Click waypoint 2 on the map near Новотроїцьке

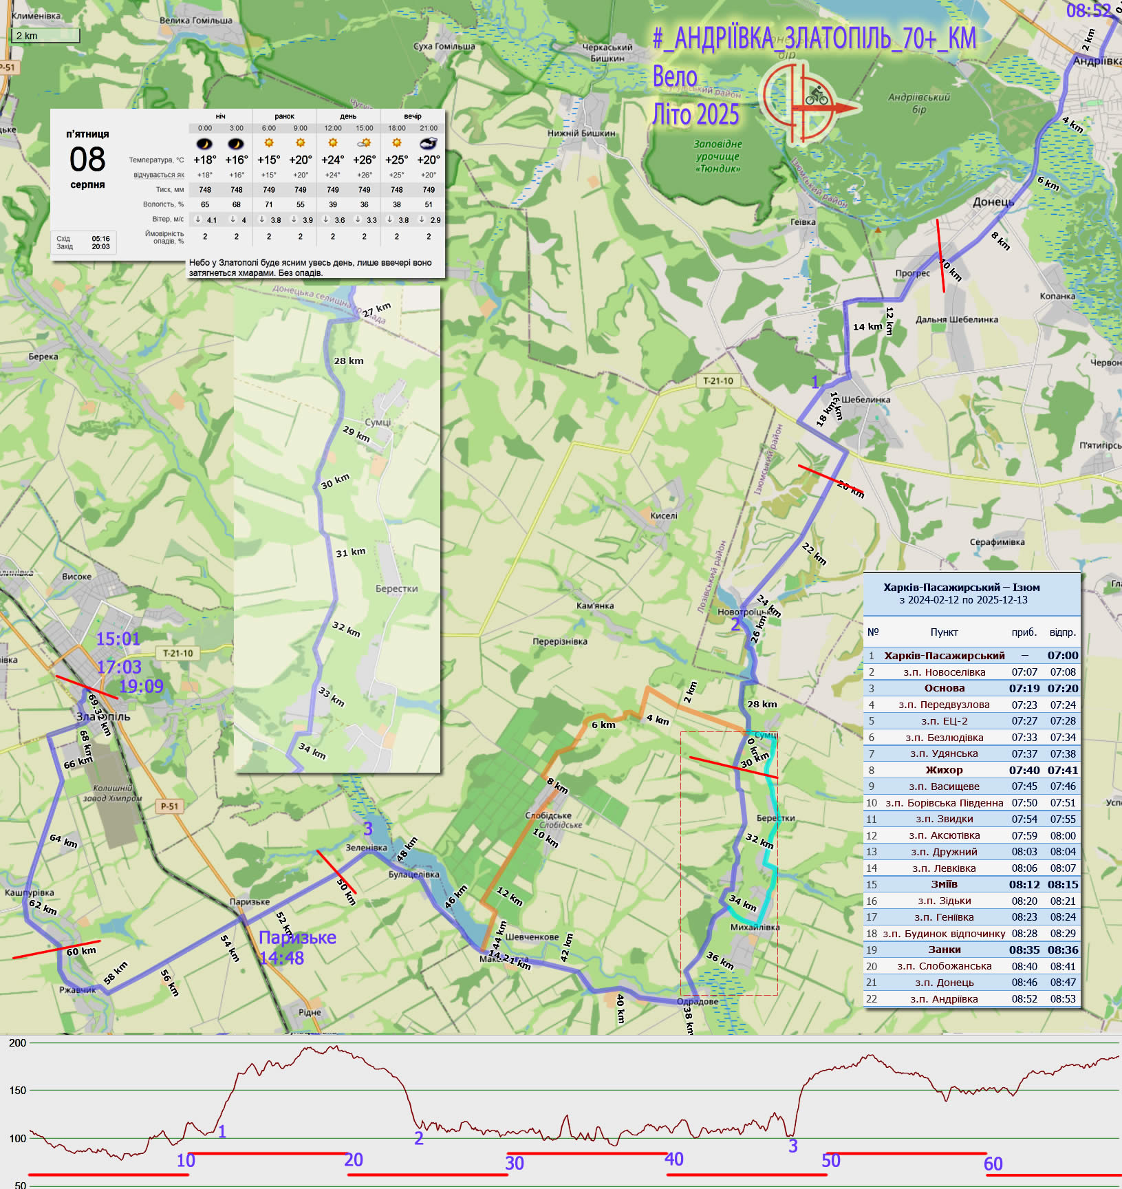pyautogui.click(x=735, y=624)
